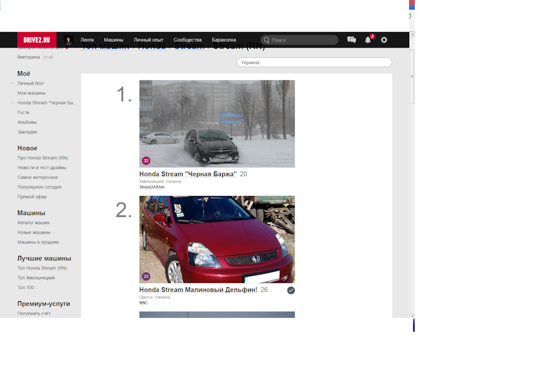Open the red Honda Stream photo
The width and height of the screenshot is (551, 374).
[217, 240]
